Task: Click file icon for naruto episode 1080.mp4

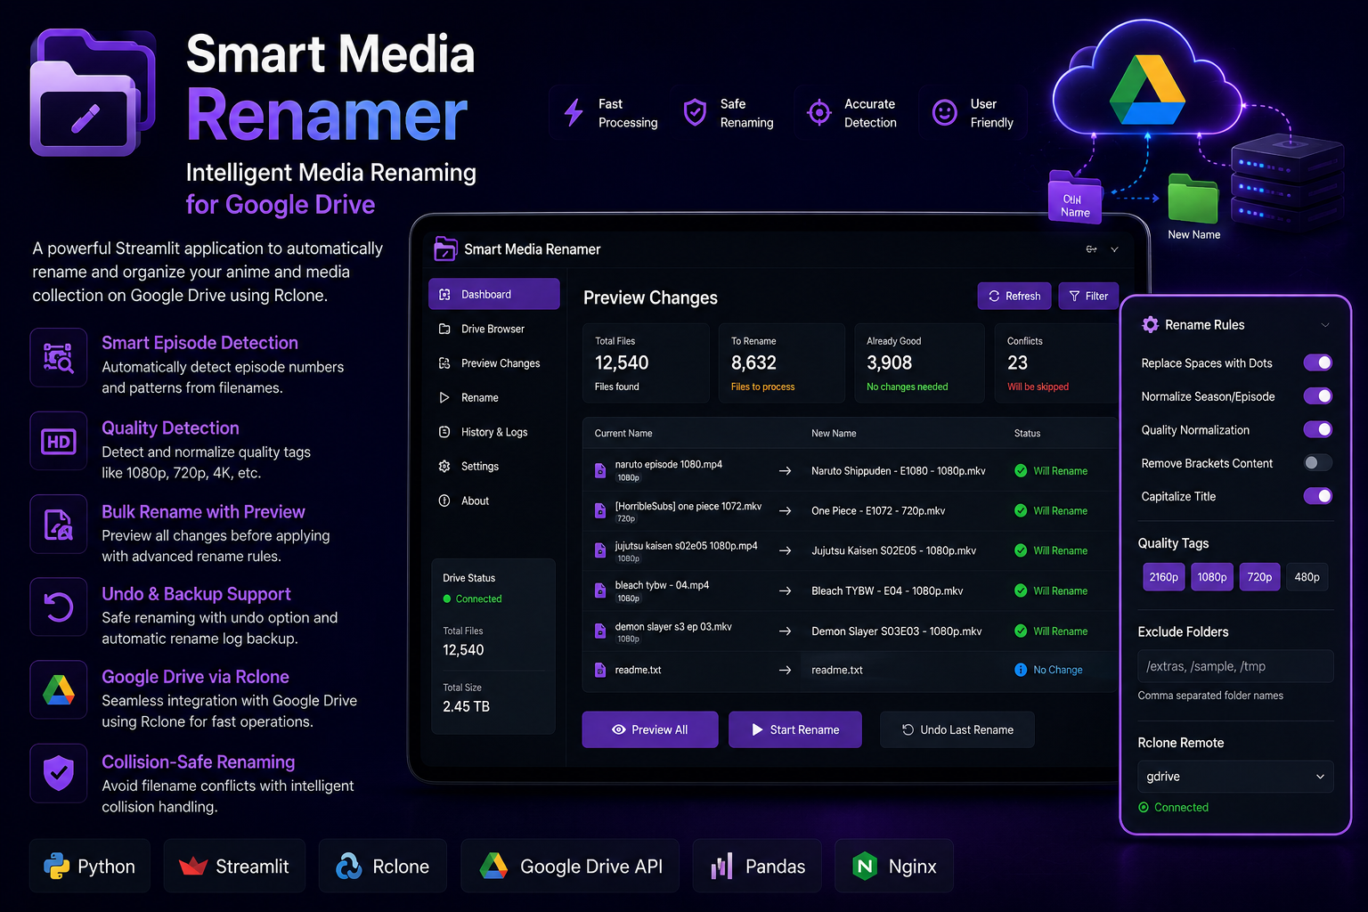Action: coord(600,470)
